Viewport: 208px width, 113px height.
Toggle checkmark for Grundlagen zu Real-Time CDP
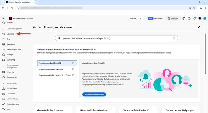pyautogui.click(x=73, y=63)
